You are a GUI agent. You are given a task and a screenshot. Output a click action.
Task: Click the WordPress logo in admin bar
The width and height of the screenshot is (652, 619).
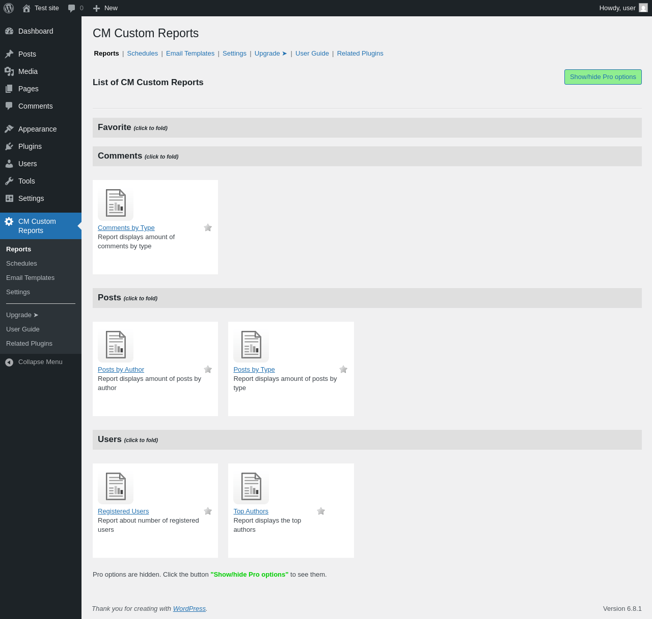point(9,8)
